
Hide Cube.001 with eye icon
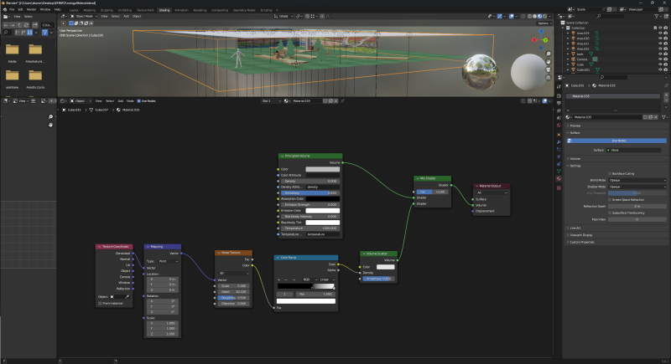click(660, 69)
